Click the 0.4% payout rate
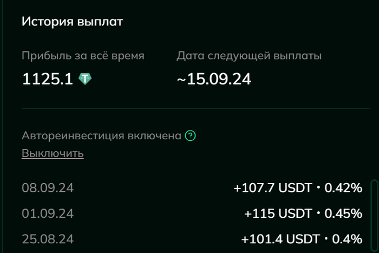 (345, 239)
